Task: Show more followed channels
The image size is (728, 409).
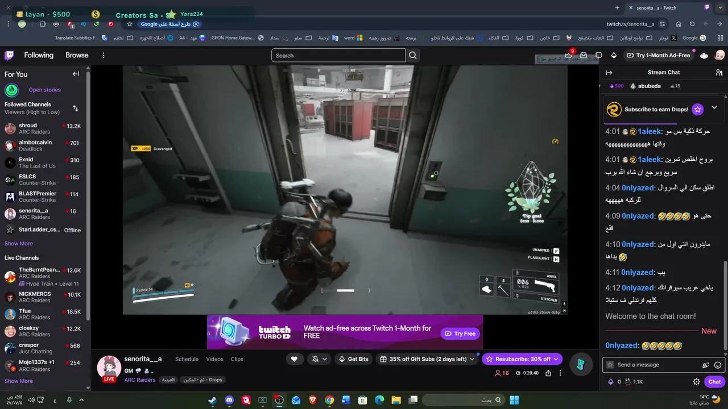Action: pyautogui.click(x=19, y=243)
